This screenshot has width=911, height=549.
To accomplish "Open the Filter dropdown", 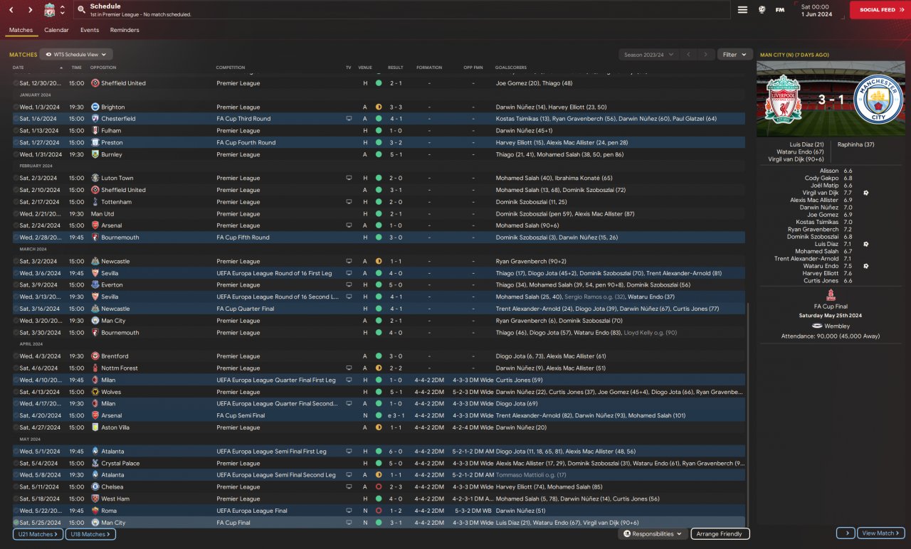I will pos(734,55).
